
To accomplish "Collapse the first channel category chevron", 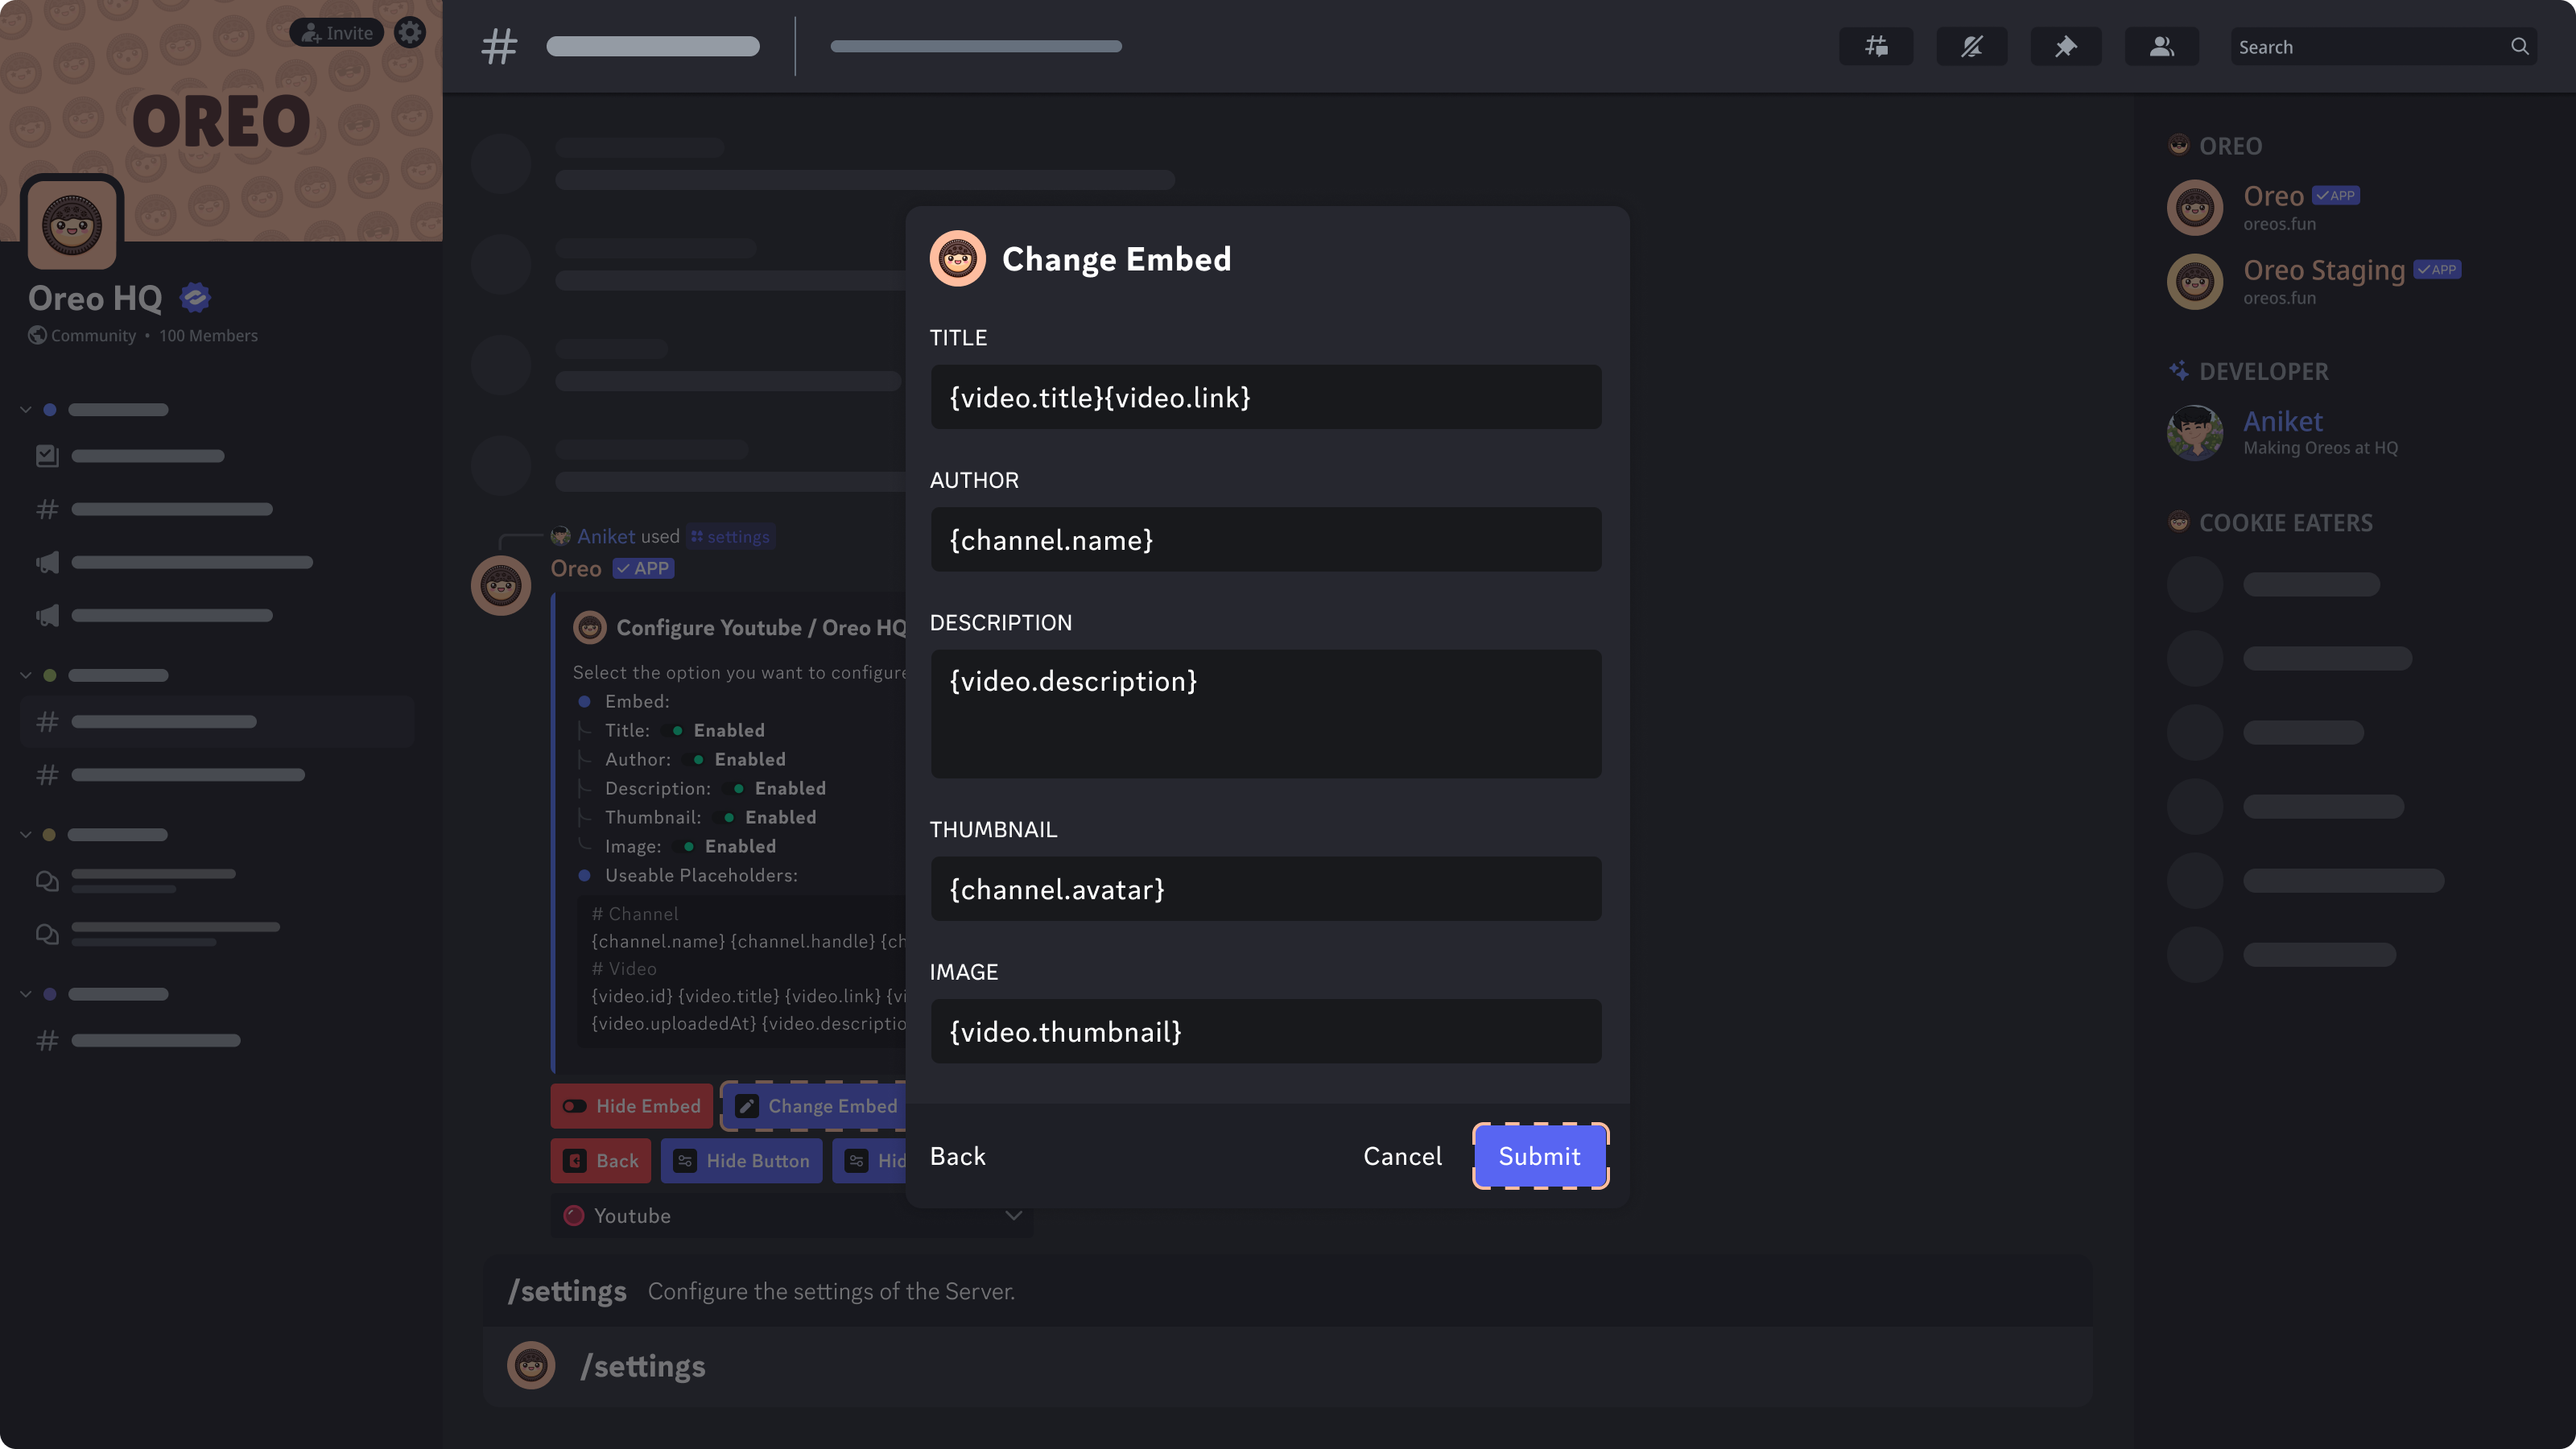I will coord(26,409).
